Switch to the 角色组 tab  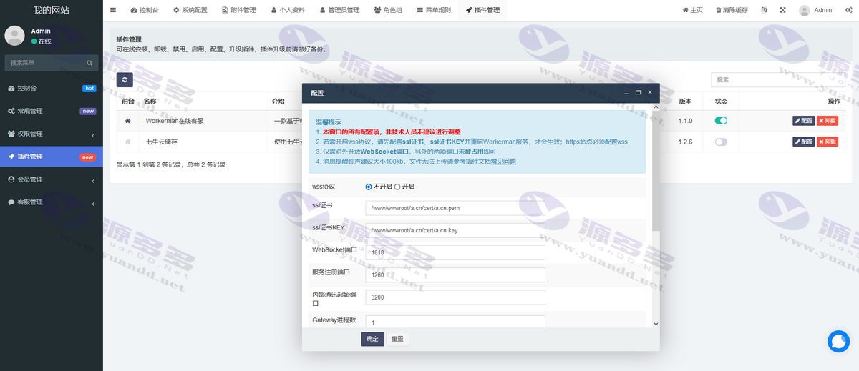point(388,10)
